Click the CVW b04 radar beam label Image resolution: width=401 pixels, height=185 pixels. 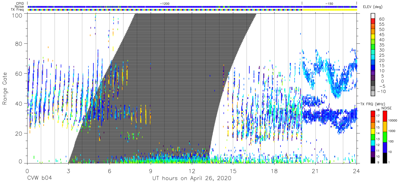[x=40, y=178]
